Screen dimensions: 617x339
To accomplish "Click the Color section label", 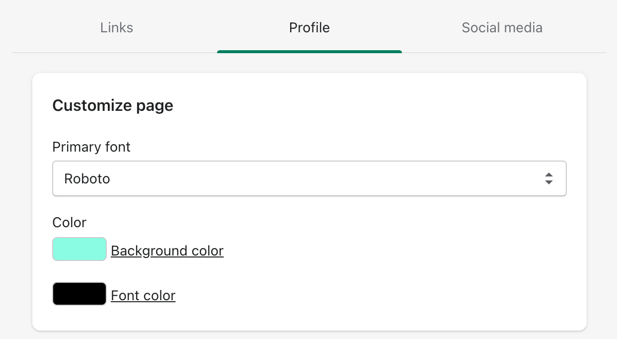I will click(x=70, y=222).
